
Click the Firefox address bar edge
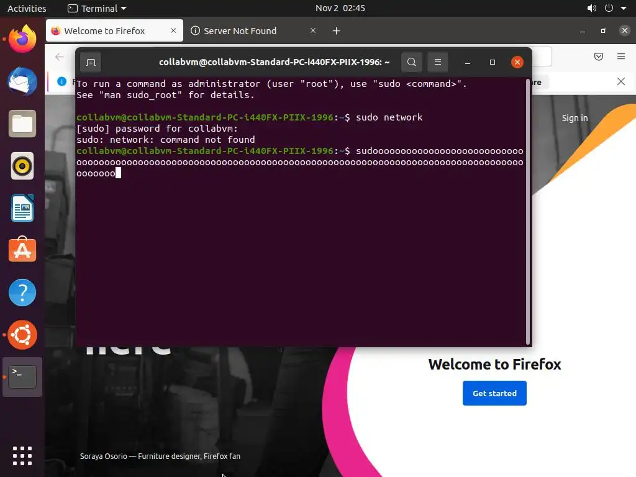(x=542, y=57)
